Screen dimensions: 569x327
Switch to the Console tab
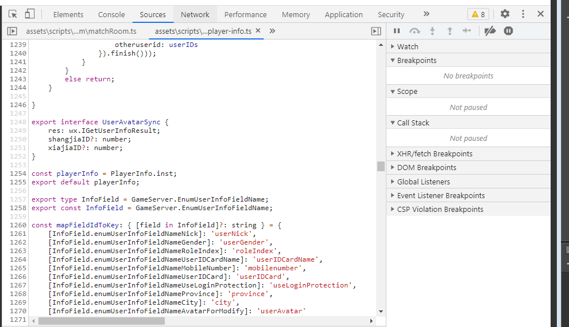pos(111,14)
